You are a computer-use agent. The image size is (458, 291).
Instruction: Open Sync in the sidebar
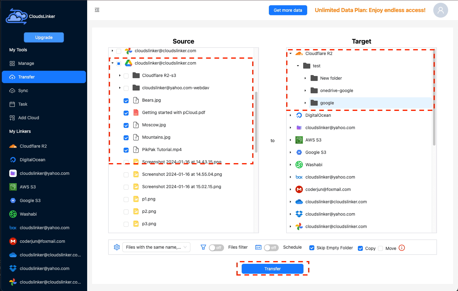click(x=44, y=91)
